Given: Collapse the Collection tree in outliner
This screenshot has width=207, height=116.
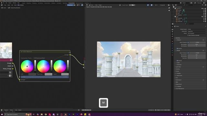Looking at the screenshot, I should coord(174,9).
